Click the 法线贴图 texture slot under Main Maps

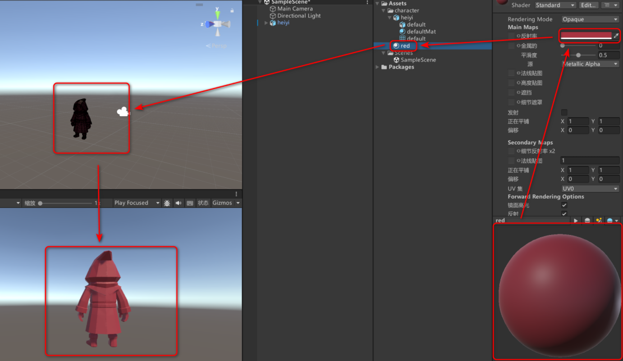[x=511, y=73]
